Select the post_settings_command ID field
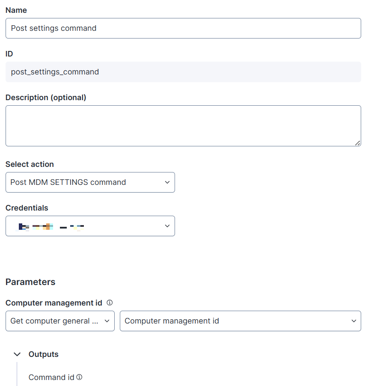 [x=183, y=72]
